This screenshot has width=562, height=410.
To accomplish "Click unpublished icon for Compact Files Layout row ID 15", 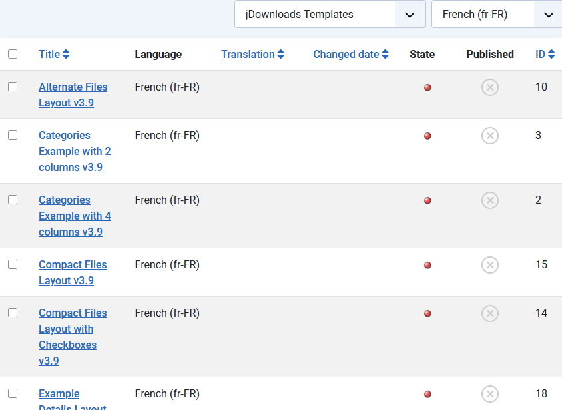I will click(x=490, y=265).
